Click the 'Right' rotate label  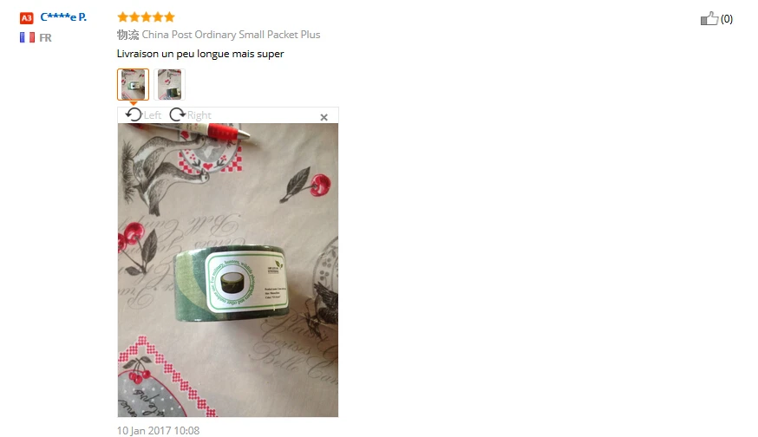(x=199, y=115)
